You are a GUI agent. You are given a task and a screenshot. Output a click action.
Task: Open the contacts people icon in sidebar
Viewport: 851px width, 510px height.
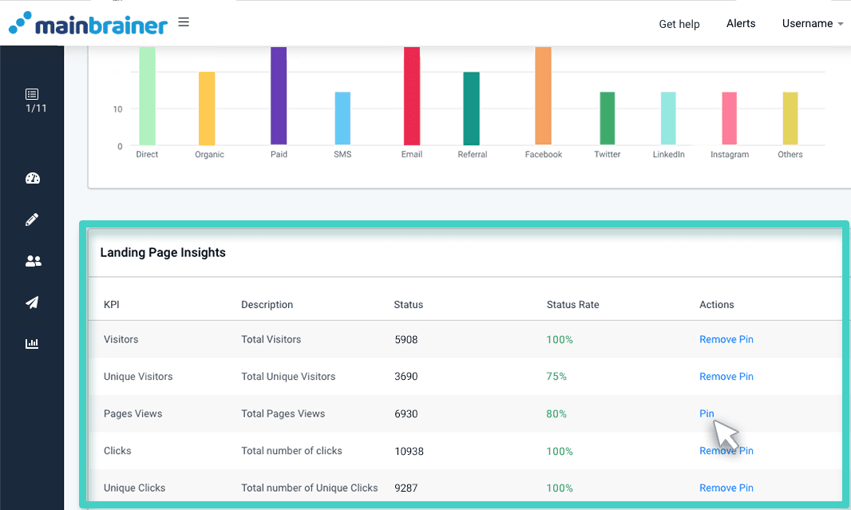(33, 261)
